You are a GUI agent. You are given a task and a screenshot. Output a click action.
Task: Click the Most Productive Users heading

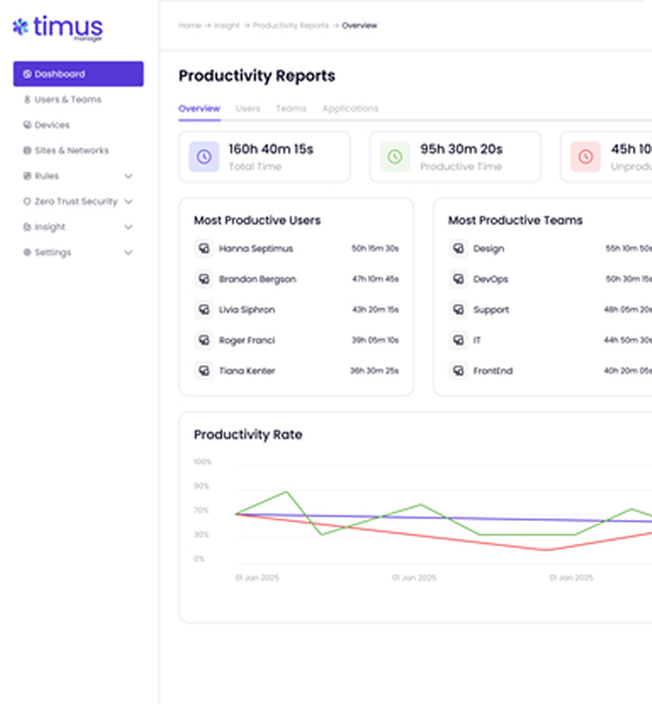257,221
